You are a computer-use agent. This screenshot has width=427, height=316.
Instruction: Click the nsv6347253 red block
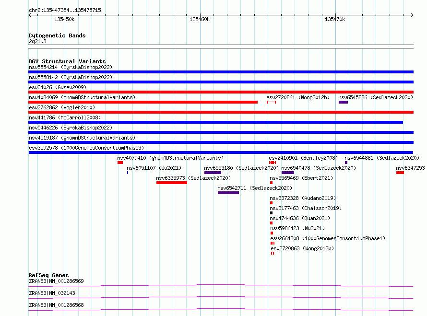[400, 173]
